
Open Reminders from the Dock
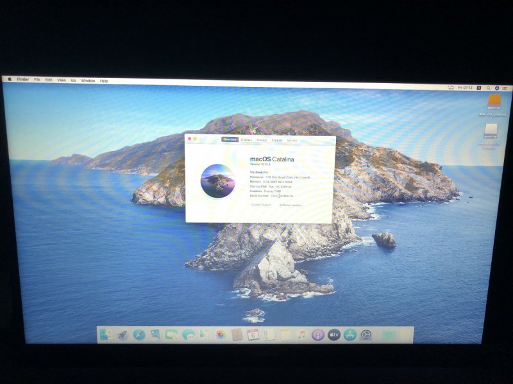(269, 335)
